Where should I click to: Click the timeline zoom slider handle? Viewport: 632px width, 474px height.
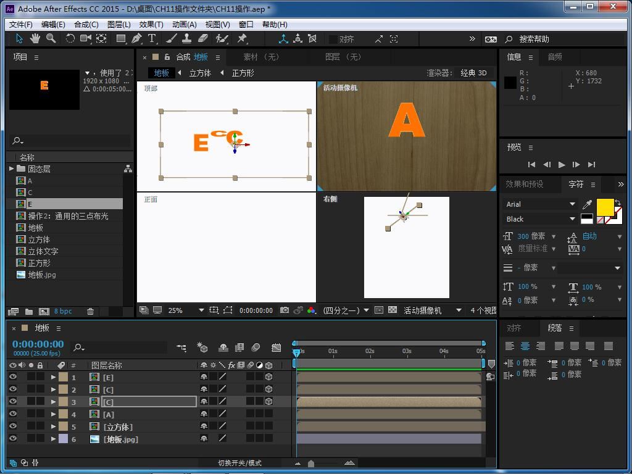[x=311, y=464]
